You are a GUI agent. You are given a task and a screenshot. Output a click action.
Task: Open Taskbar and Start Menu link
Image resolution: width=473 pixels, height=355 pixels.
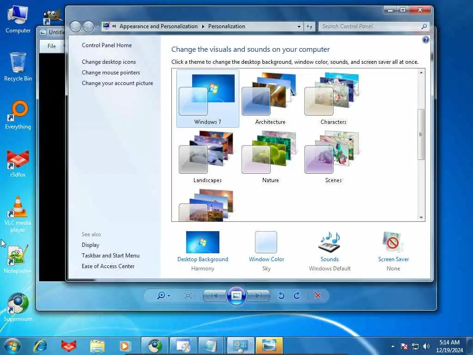pos(111,255)
